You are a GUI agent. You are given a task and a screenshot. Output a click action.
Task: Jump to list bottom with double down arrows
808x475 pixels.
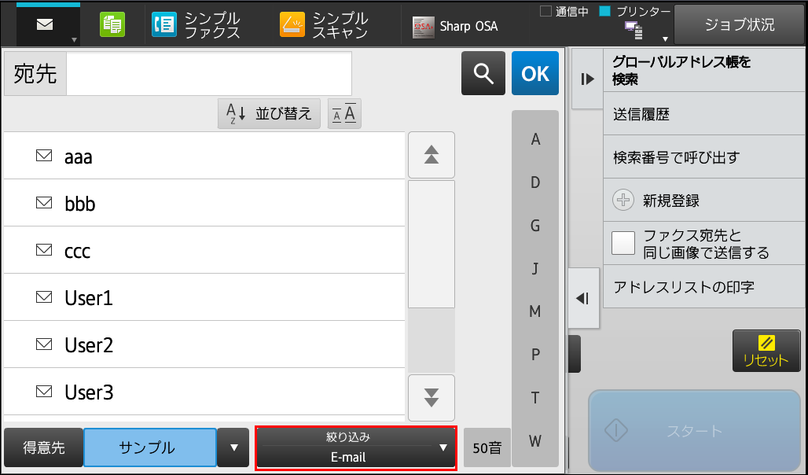click(x=432, y=398)
